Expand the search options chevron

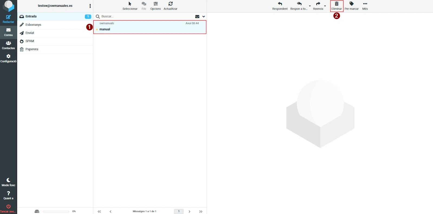pos(204,17)
